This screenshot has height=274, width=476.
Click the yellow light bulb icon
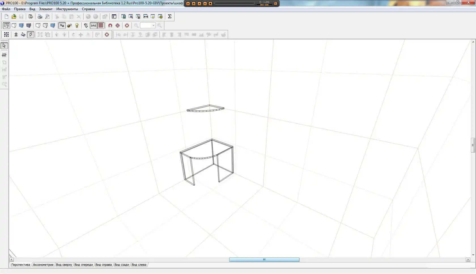pyautogui.click(x=77, y=25)
